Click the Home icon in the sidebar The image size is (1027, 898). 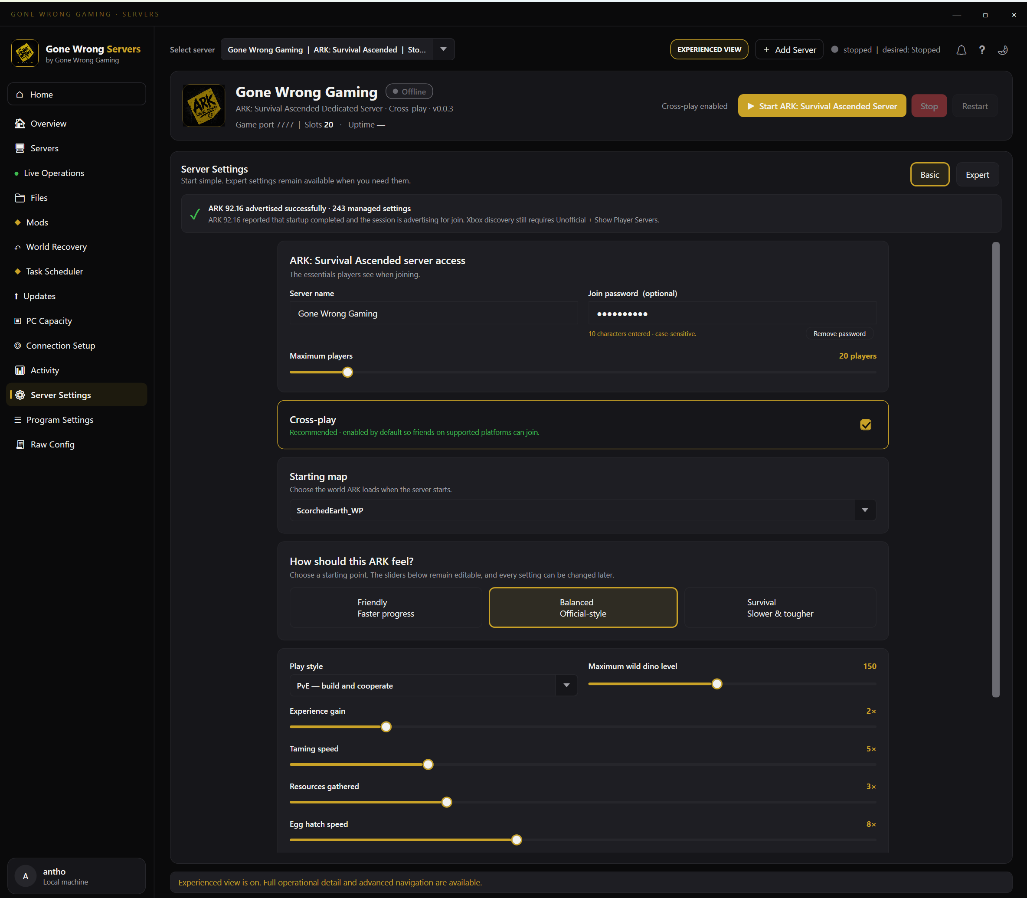click(x=20, y=94)
